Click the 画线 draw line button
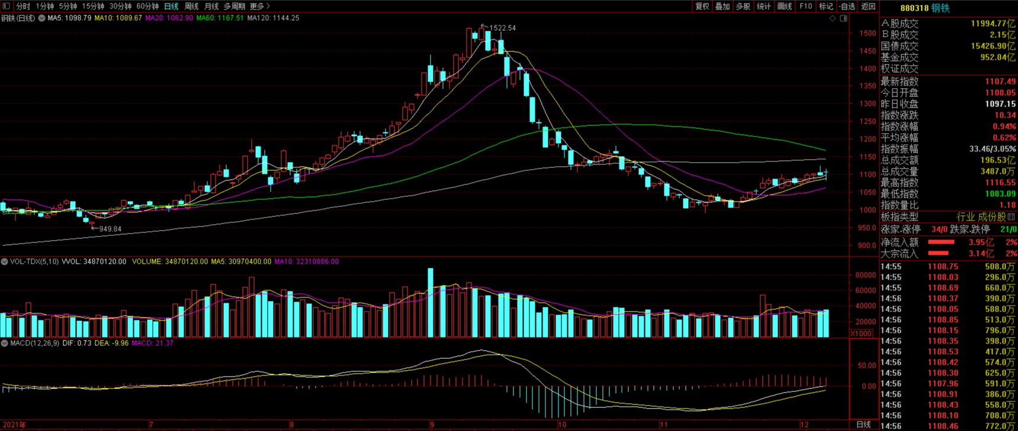Viewport: 1018px width, 431px height. tap(785, 6)
